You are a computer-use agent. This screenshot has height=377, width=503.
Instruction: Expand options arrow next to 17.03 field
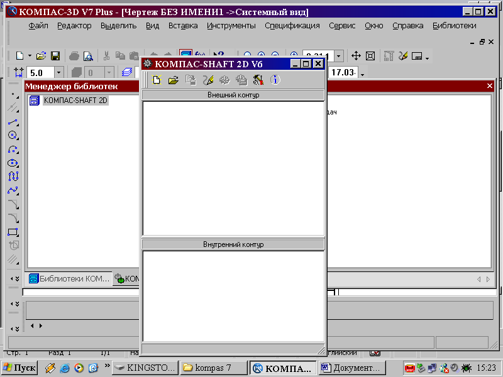(363, 74)
